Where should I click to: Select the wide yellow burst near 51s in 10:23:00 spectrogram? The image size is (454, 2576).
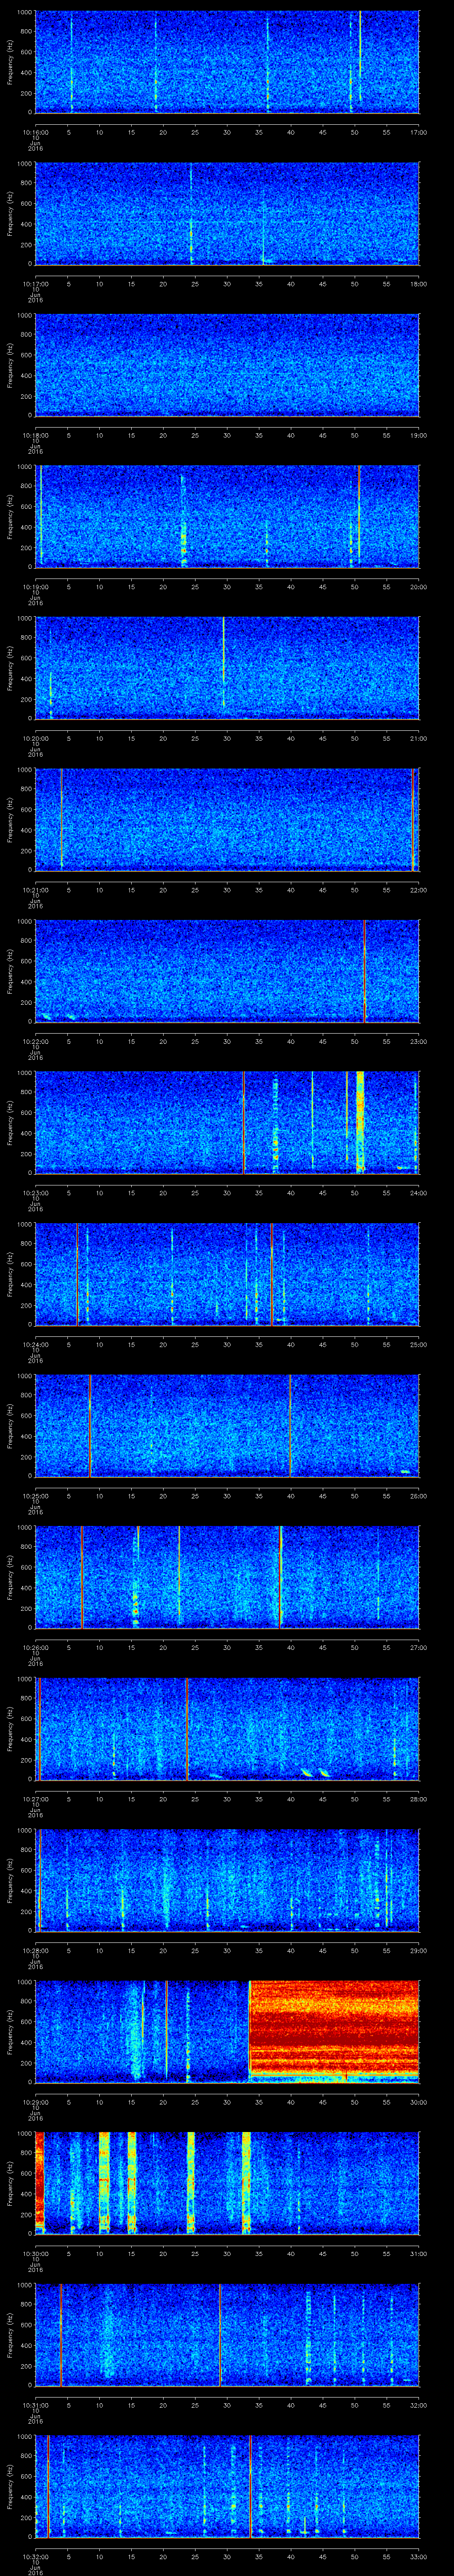point(360,1120)
